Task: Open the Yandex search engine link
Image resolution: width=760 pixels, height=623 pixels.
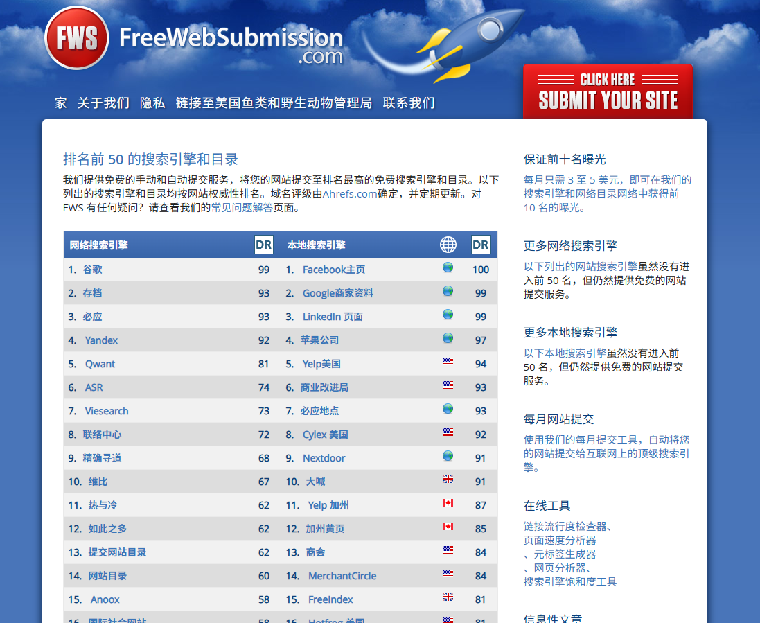Action: pos(101,340)
